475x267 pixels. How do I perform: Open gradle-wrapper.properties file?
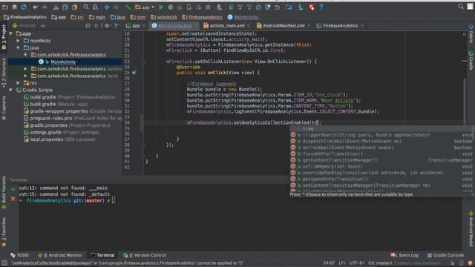(x=73, y=111)
